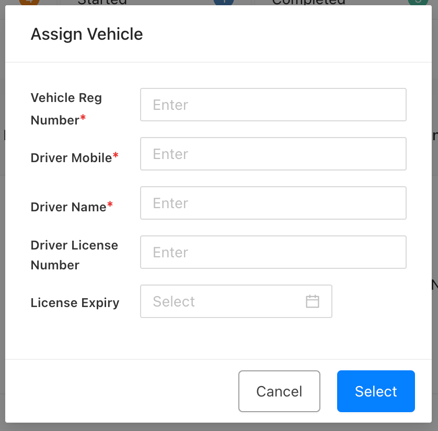Click the License Expiry label
The width and height of the screenshot is (438, 431).
(75, 302)
